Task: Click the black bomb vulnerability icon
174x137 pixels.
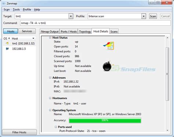Action: click(x=108, y=66)
